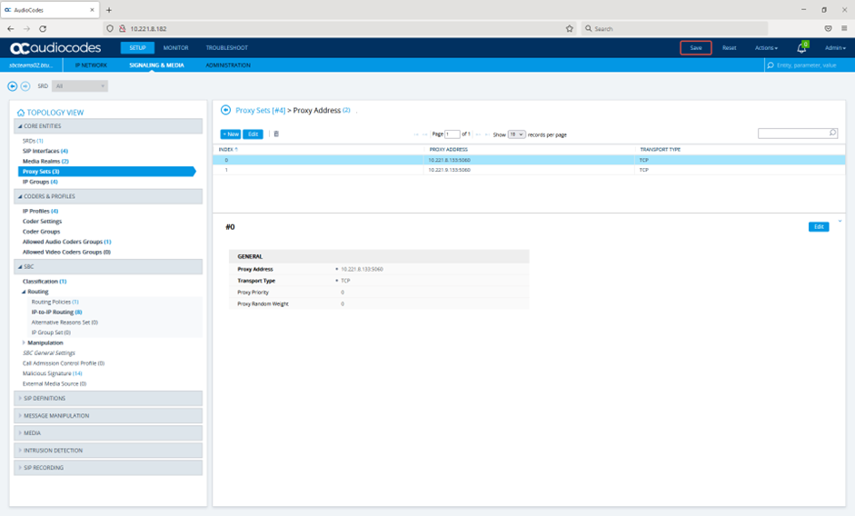Click the AudioCodes logo

pos(55,48)
